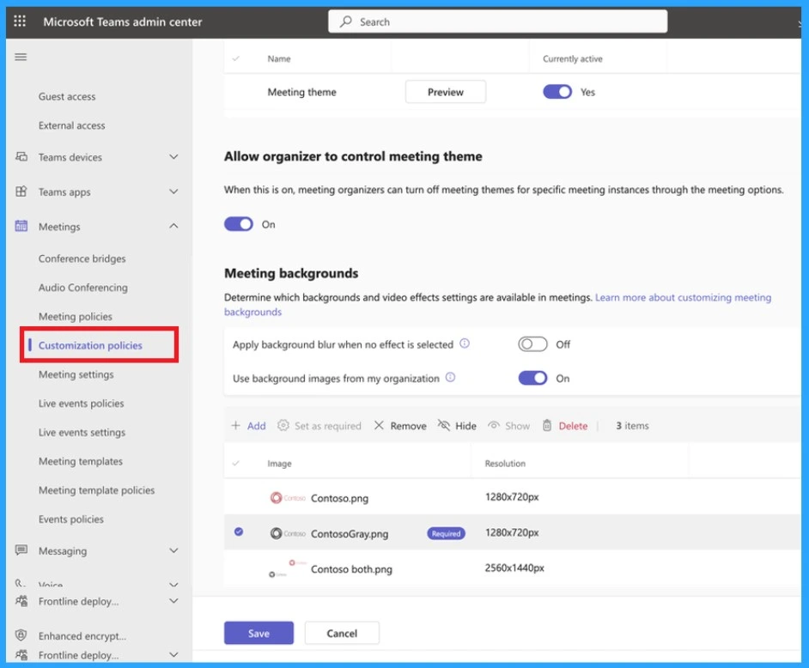Image resolution: width=809 pixels, height=668 pixels.
Task: Click the ContosoGray.png thumbnail image
Action: click(288, 533)
